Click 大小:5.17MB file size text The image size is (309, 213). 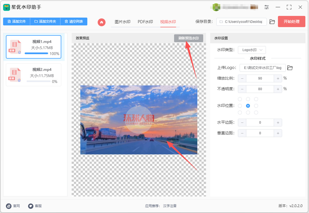pos(42,48)
